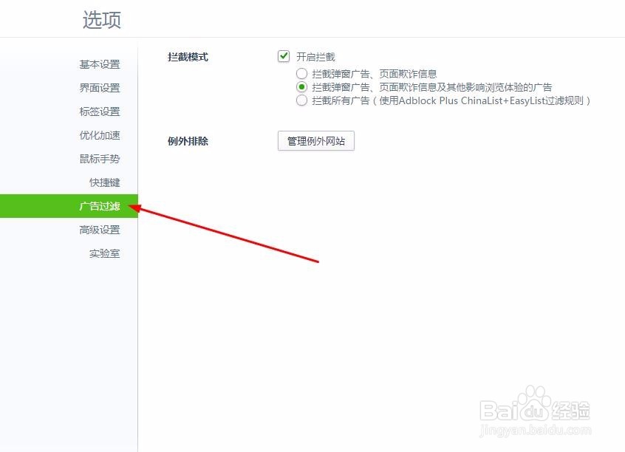Select radio option ending with 影响浏览体验的广告
This screenshot has width=625, height=452.
click(301, 87)
